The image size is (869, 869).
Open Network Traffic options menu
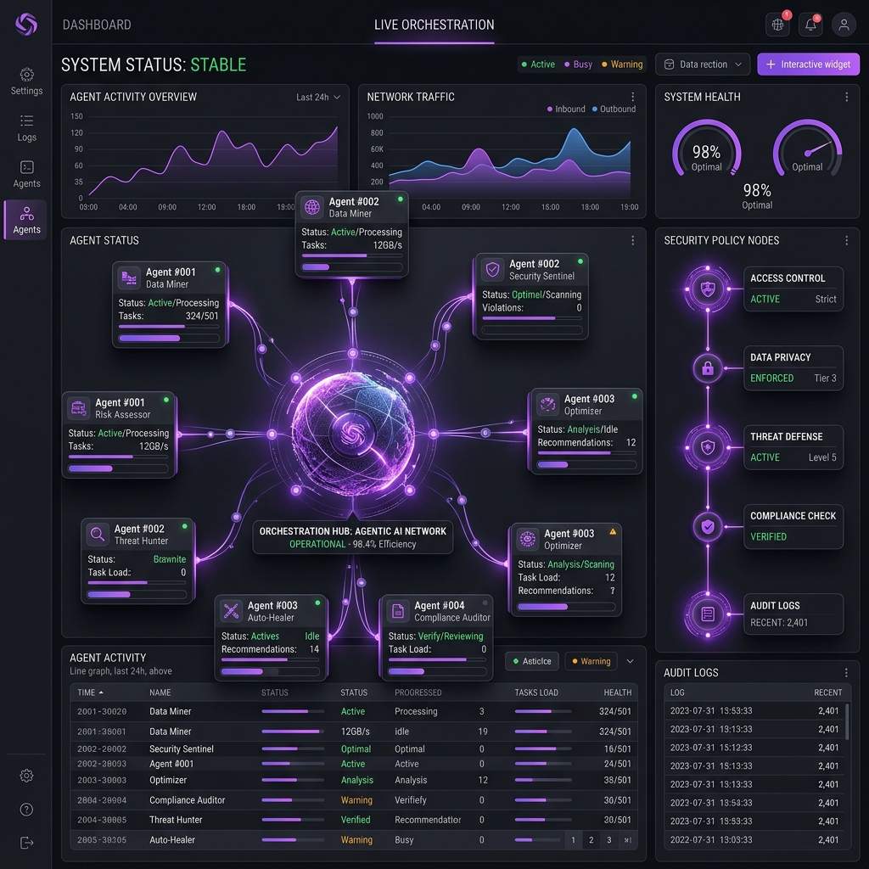click(x=632, y=97)
